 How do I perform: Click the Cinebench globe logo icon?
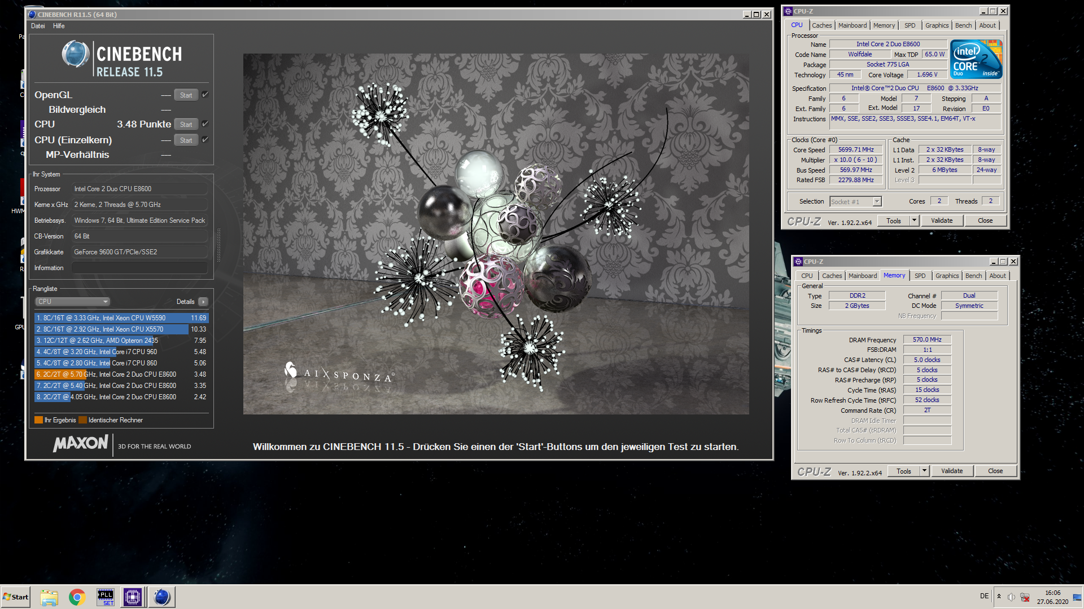coord(76,55)
